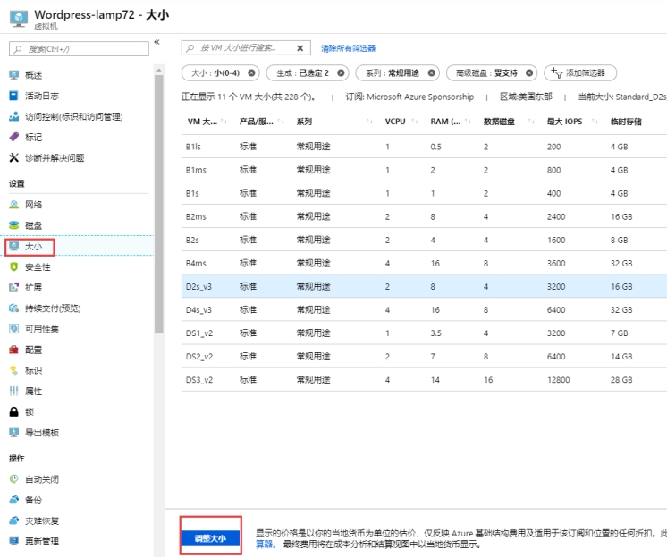Screen dimensions: 667x557
Task: Click the 安全性 shield icon
Action: [x=13, y=266]
